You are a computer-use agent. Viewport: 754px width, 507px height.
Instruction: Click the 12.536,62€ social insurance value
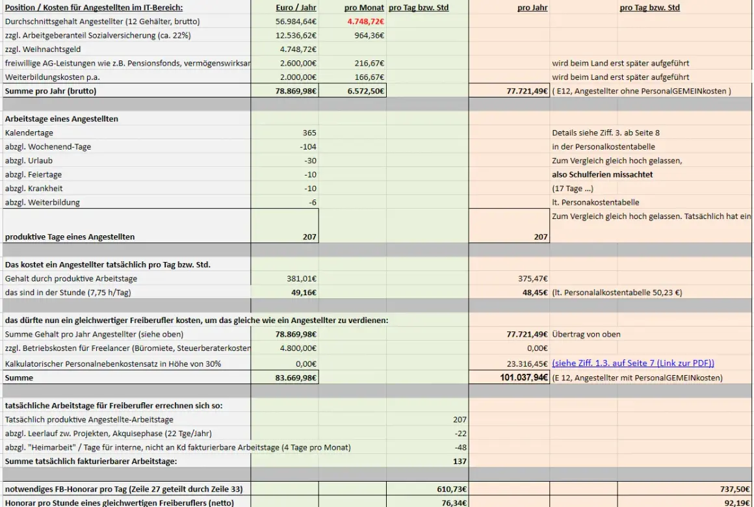(296, 36)
